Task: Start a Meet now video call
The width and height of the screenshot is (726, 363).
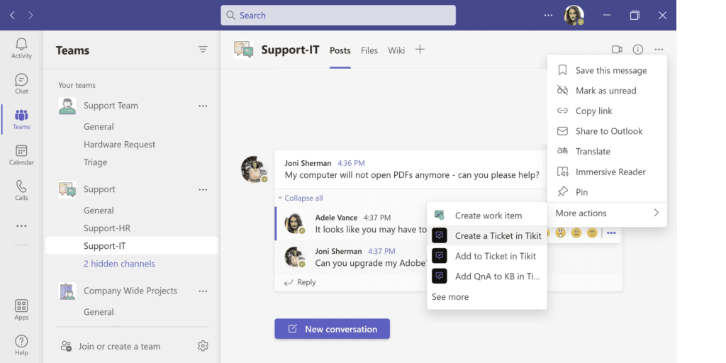Action: (616, 49)
